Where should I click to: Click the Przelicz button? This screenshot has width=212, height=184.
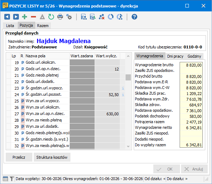(19, 157)
